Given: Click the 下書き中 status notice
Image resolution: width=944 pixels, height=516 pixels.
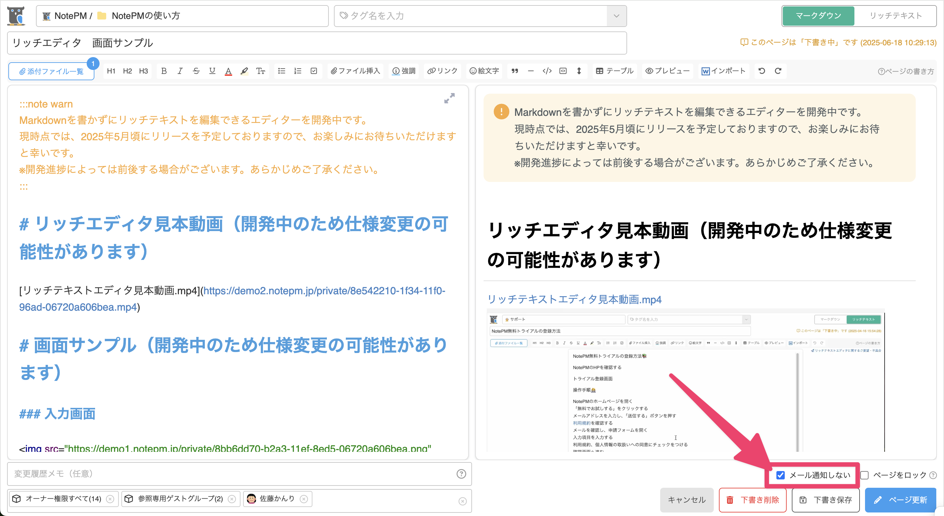Looking at the screenshot, I should point(838,42).
